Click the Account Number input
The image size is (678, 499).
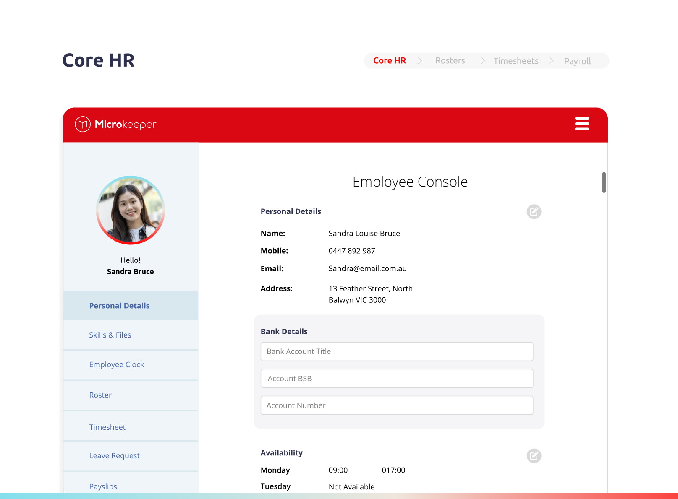[397, 405]
